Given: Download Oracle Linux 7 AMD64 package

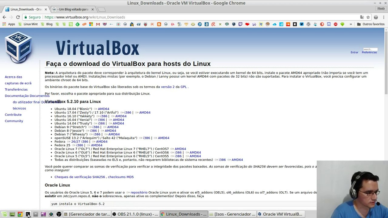Looking at the screenshot, I should (x=180, y=149).
